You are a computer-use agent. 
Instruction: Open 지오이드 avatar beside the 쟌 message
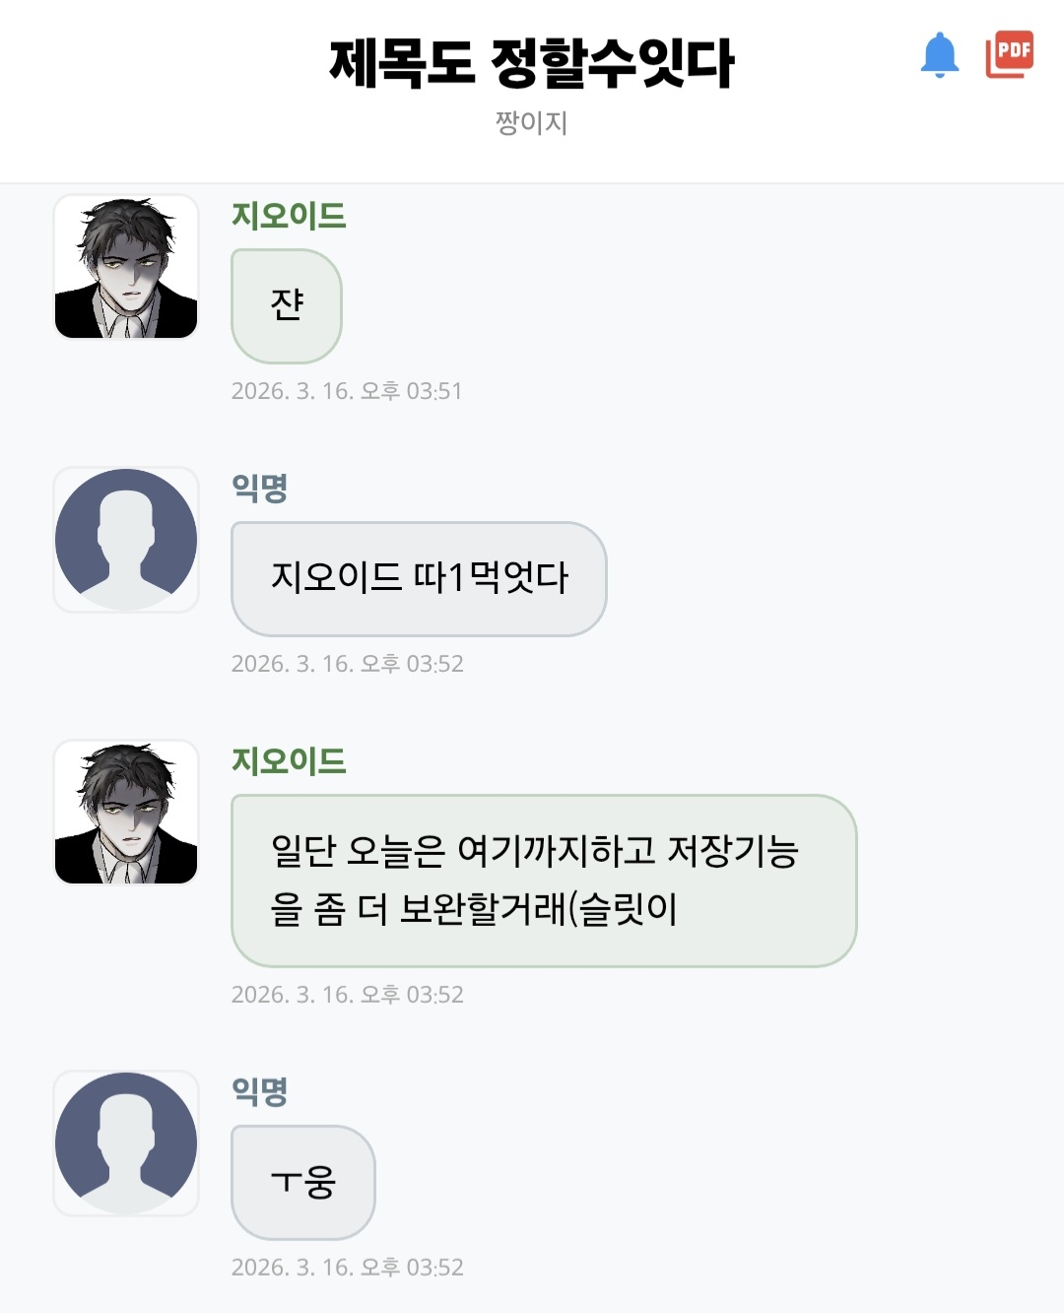(126, 267)
